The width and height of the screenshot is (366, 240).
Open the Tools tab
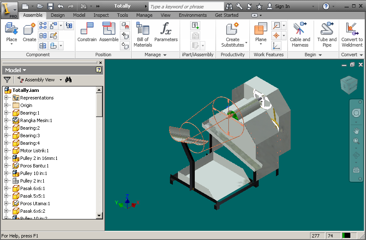pyautogui.click(x=122, y=15)
